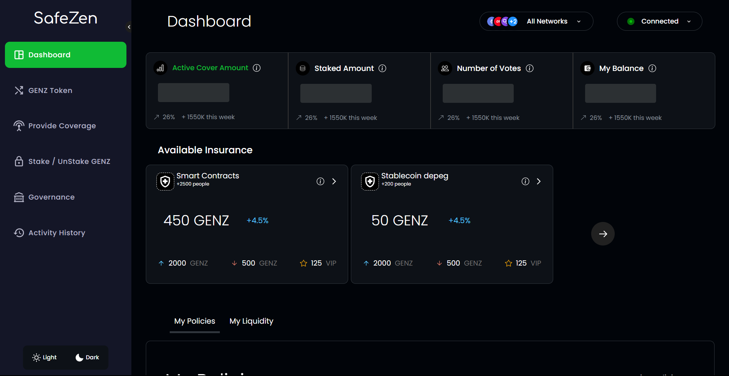Open Activity History page
This screenshot has width=729, height=376.
57,233
